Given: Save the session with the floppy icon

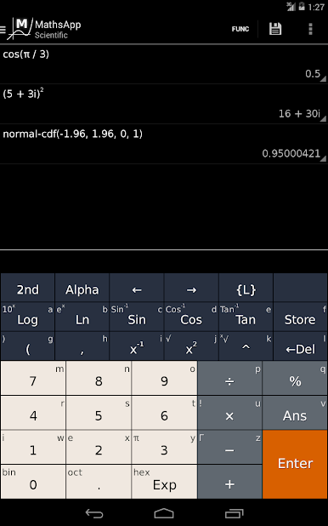Looking at the screenshot, I should click(275, 29).
